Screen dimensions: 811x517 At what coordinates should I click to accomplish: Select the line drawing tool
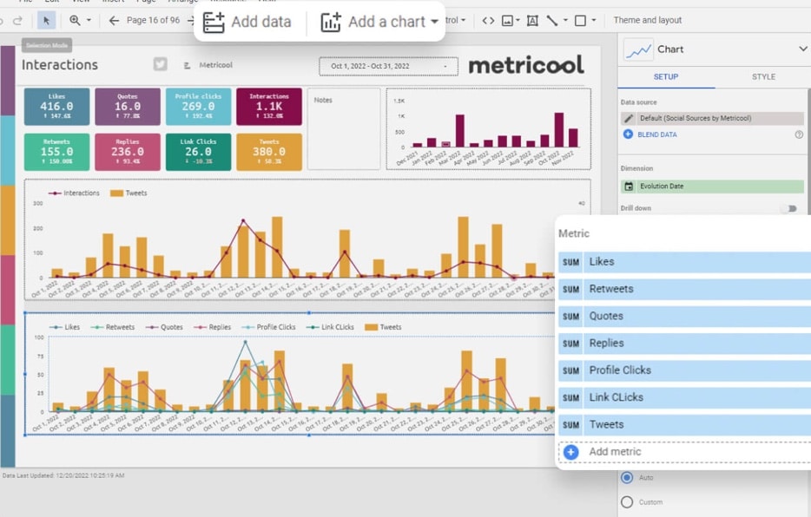[552, 21]
